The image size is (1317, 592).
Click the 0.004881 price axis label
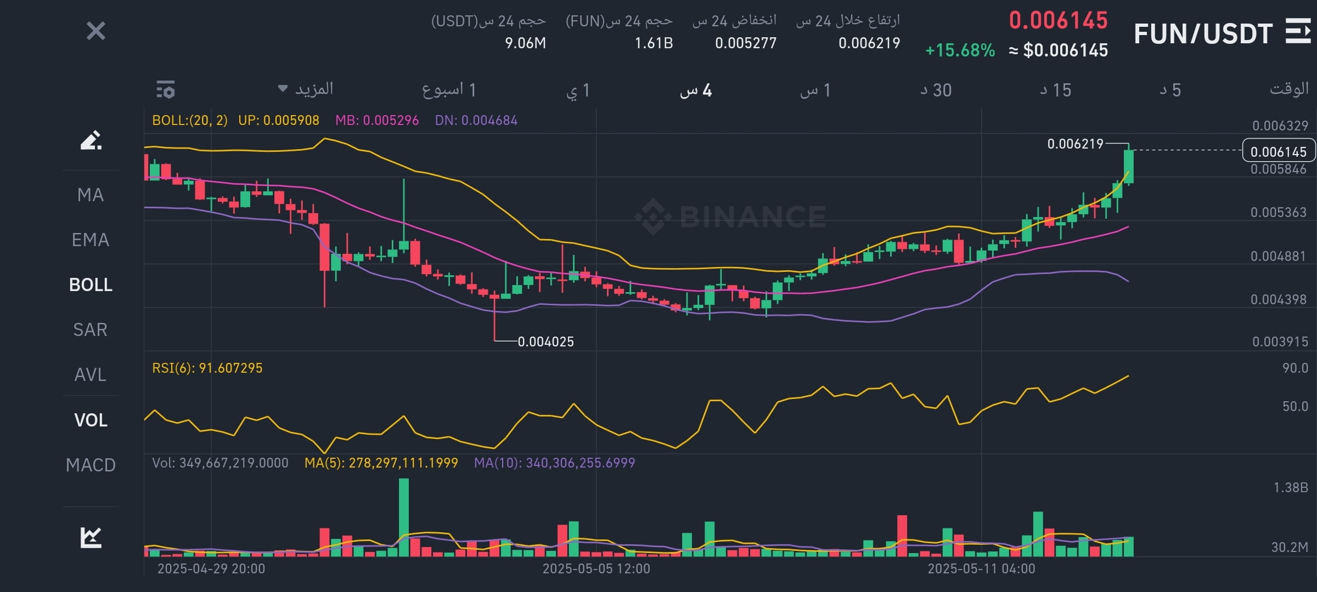1279,256
